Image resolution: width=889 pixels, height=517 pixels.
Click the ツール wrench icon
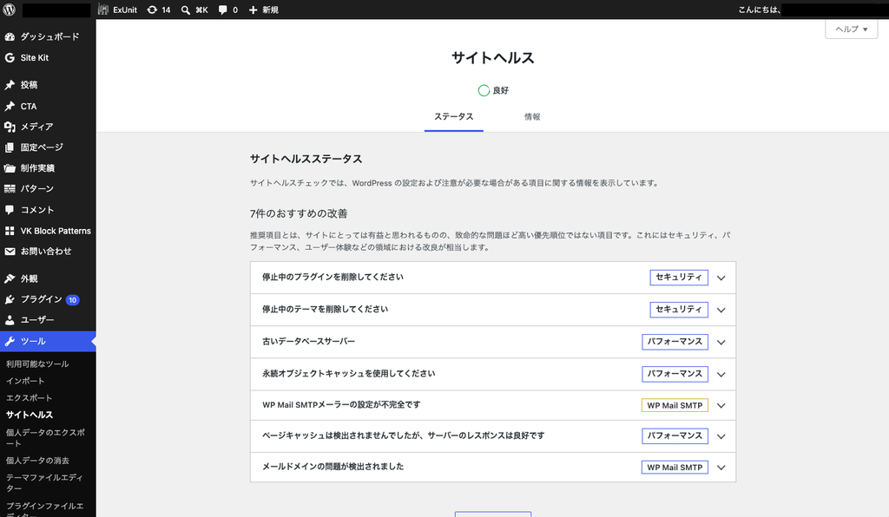click(x=10, y=341)
